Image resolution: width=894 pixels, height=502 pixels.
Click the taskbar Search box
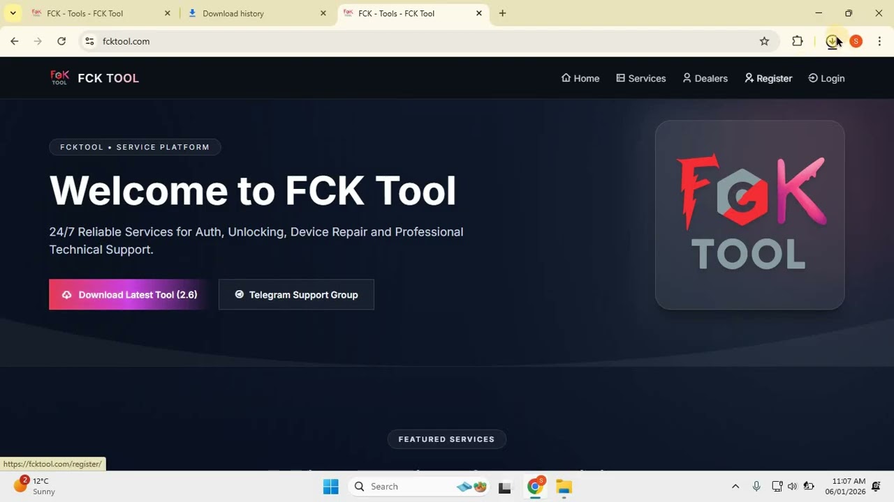419,487
